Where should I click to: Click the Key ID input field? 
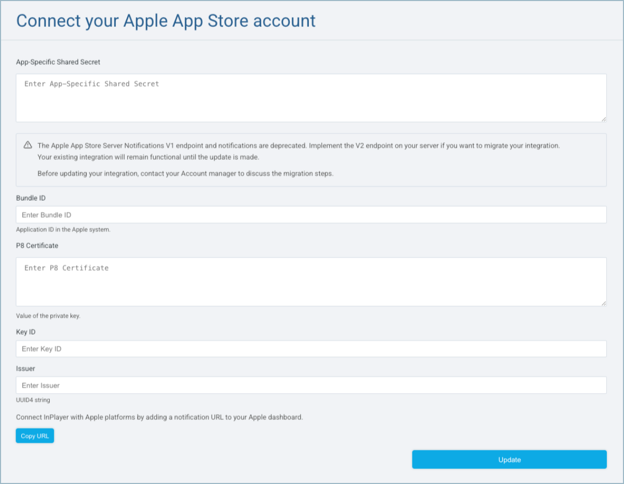[x=311, y=349]
